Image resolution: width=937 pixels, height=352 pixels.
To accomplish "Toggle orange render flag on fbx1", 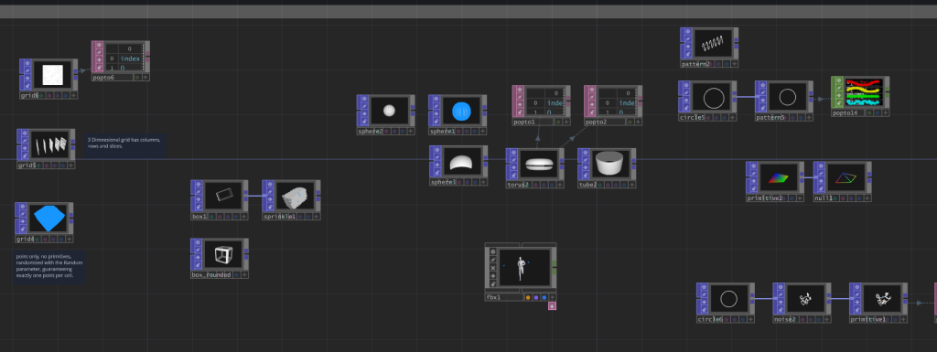I will (x=528, y=297).
